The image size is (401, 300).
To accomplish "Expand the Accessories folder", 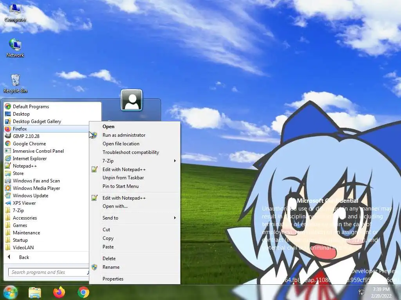I will click(x=25, y=218).
